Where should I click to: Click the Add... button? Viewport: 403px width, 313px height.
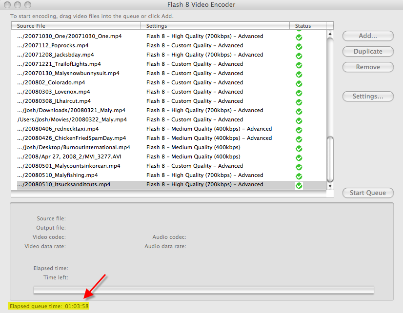pyautogui.click(x=368, y=36)
